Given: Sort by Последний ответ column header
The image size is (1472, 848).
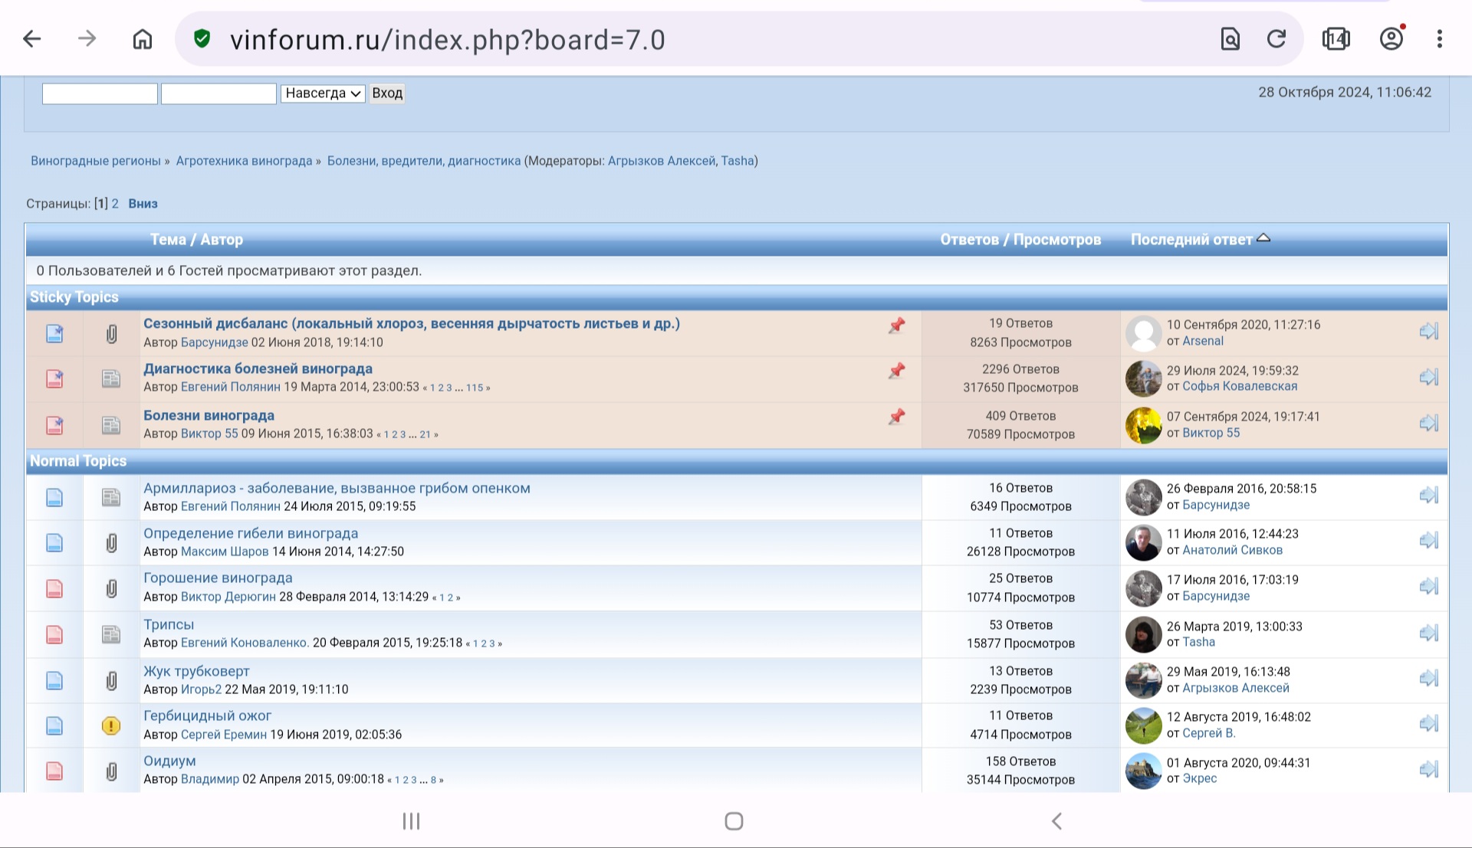Looking at the screenshot, I should coord(1191,240).
